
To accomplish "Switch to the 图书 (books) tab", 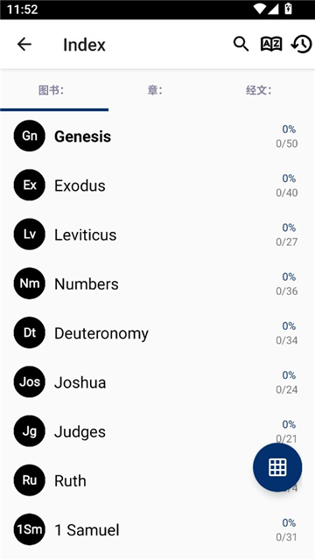I will tap(52, 90).
